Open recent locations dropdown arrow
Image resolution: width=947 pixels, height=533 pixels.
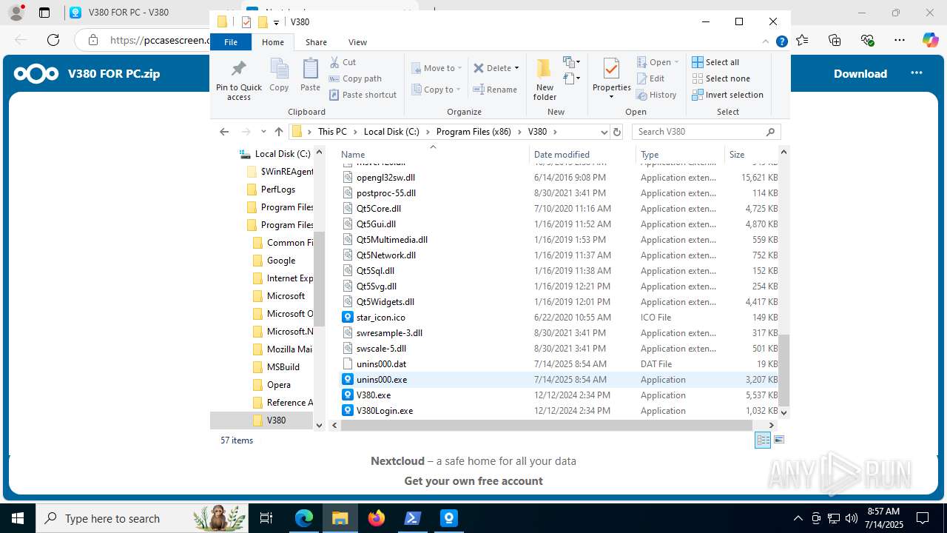tap(263, 132)
